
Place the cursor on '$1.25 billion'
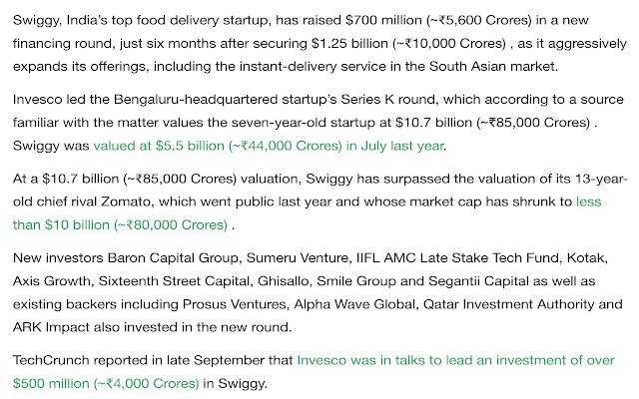tap(349, 44)
